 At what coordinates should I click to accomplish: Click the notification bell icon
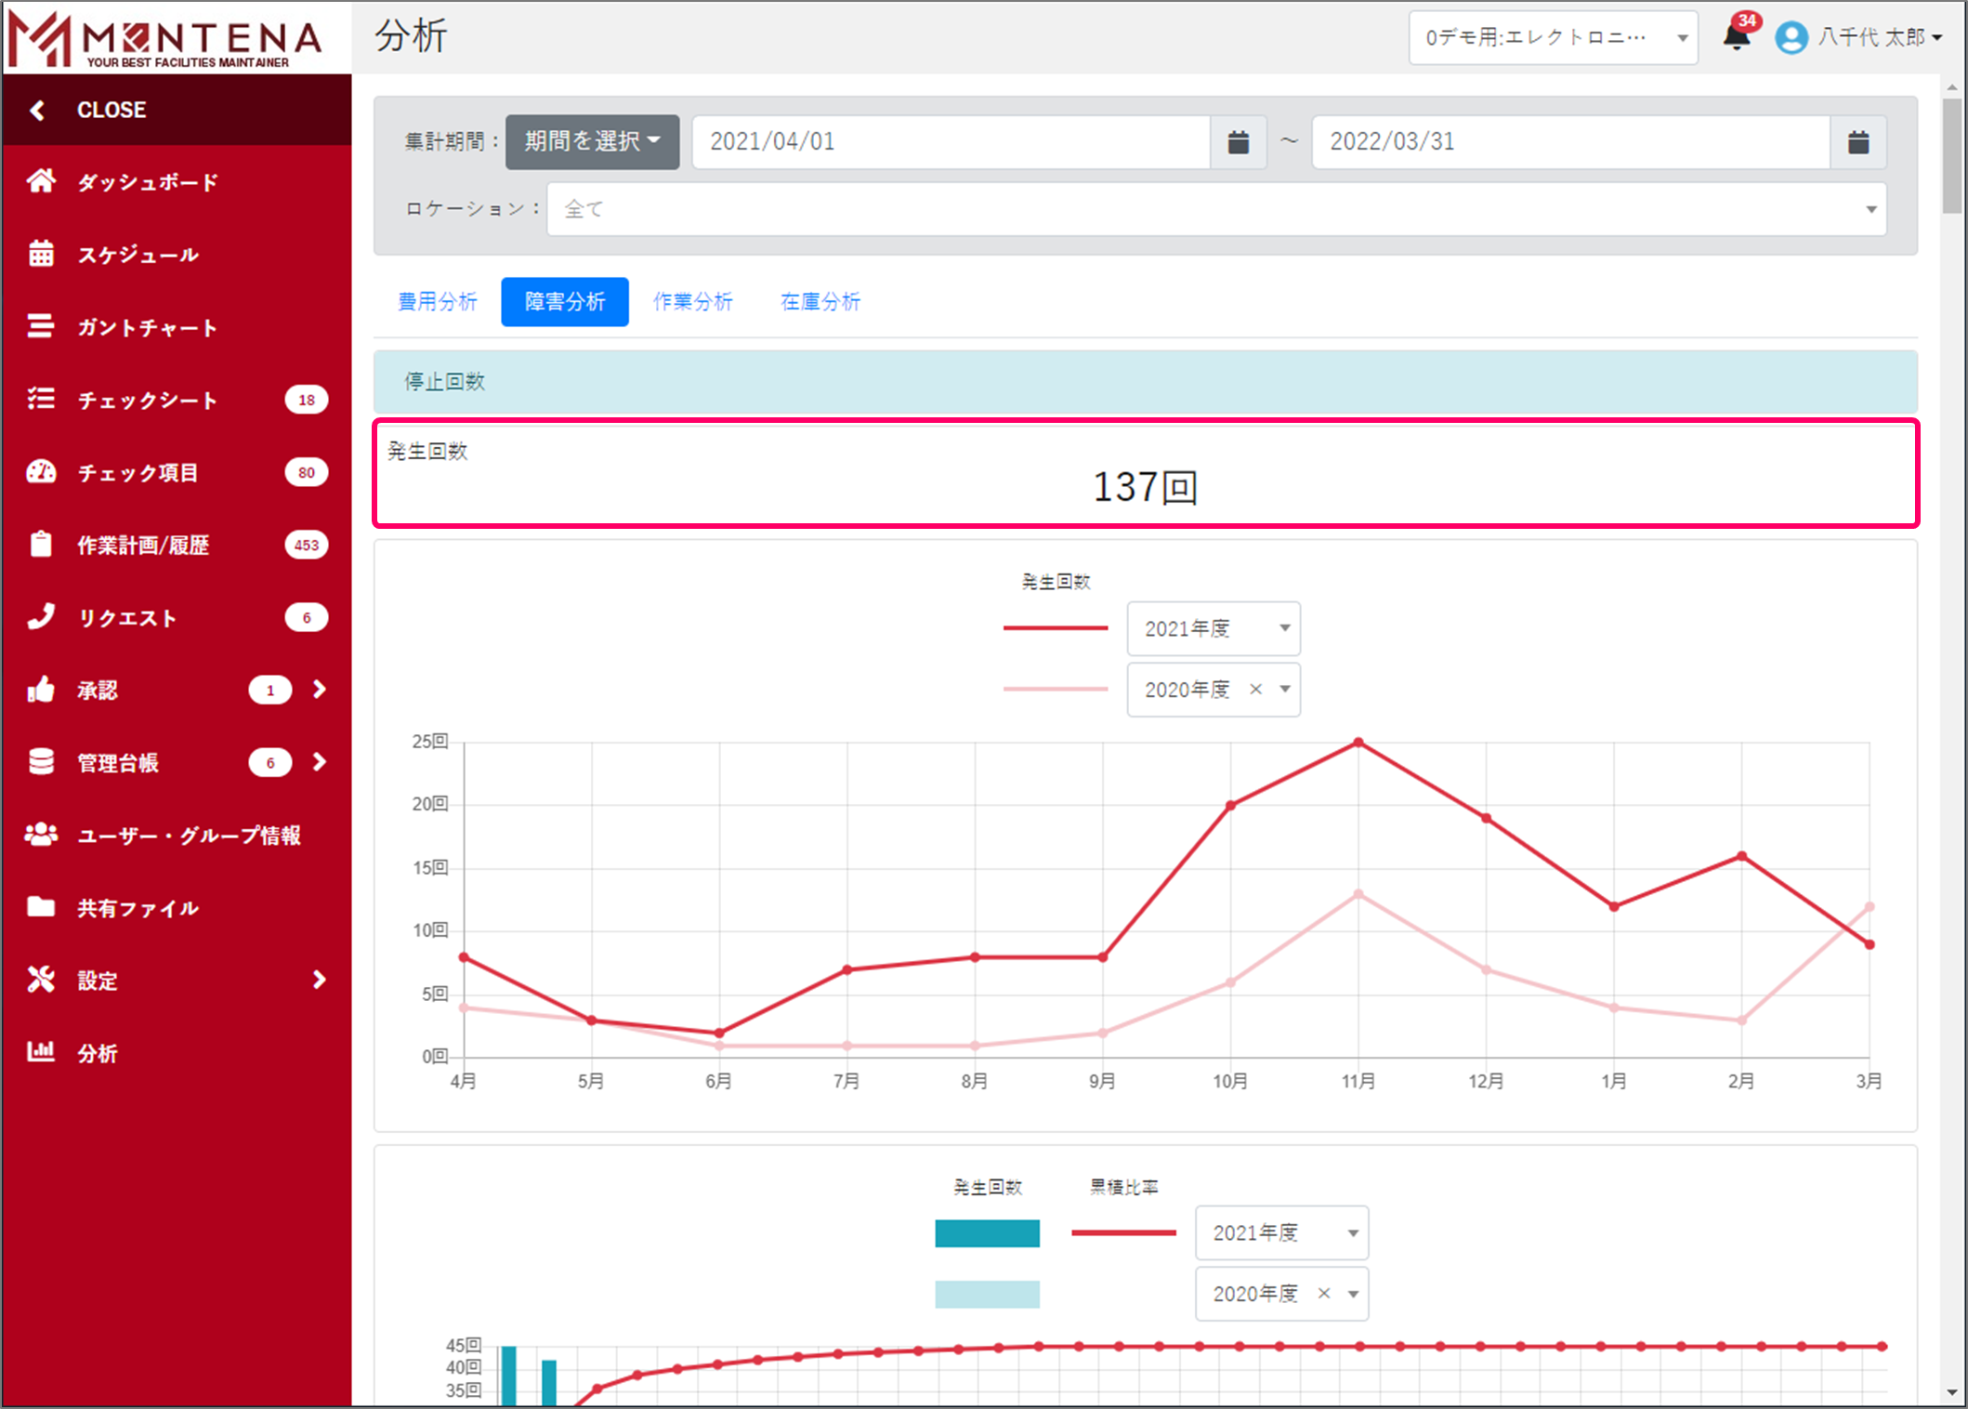[x=1736, y=37]
